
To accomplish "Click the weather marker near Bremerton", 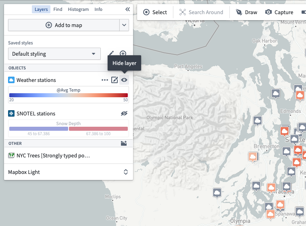I will coord(253,157).
